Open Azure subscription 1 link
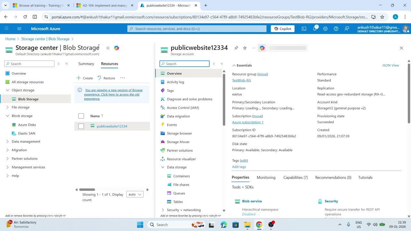 (248, 122)
